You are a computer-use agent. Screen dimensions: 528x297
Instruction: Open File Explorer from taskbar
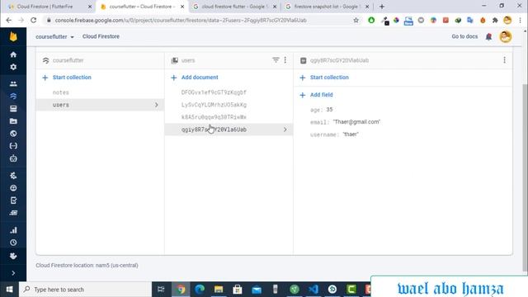click(x=219, y=290)
